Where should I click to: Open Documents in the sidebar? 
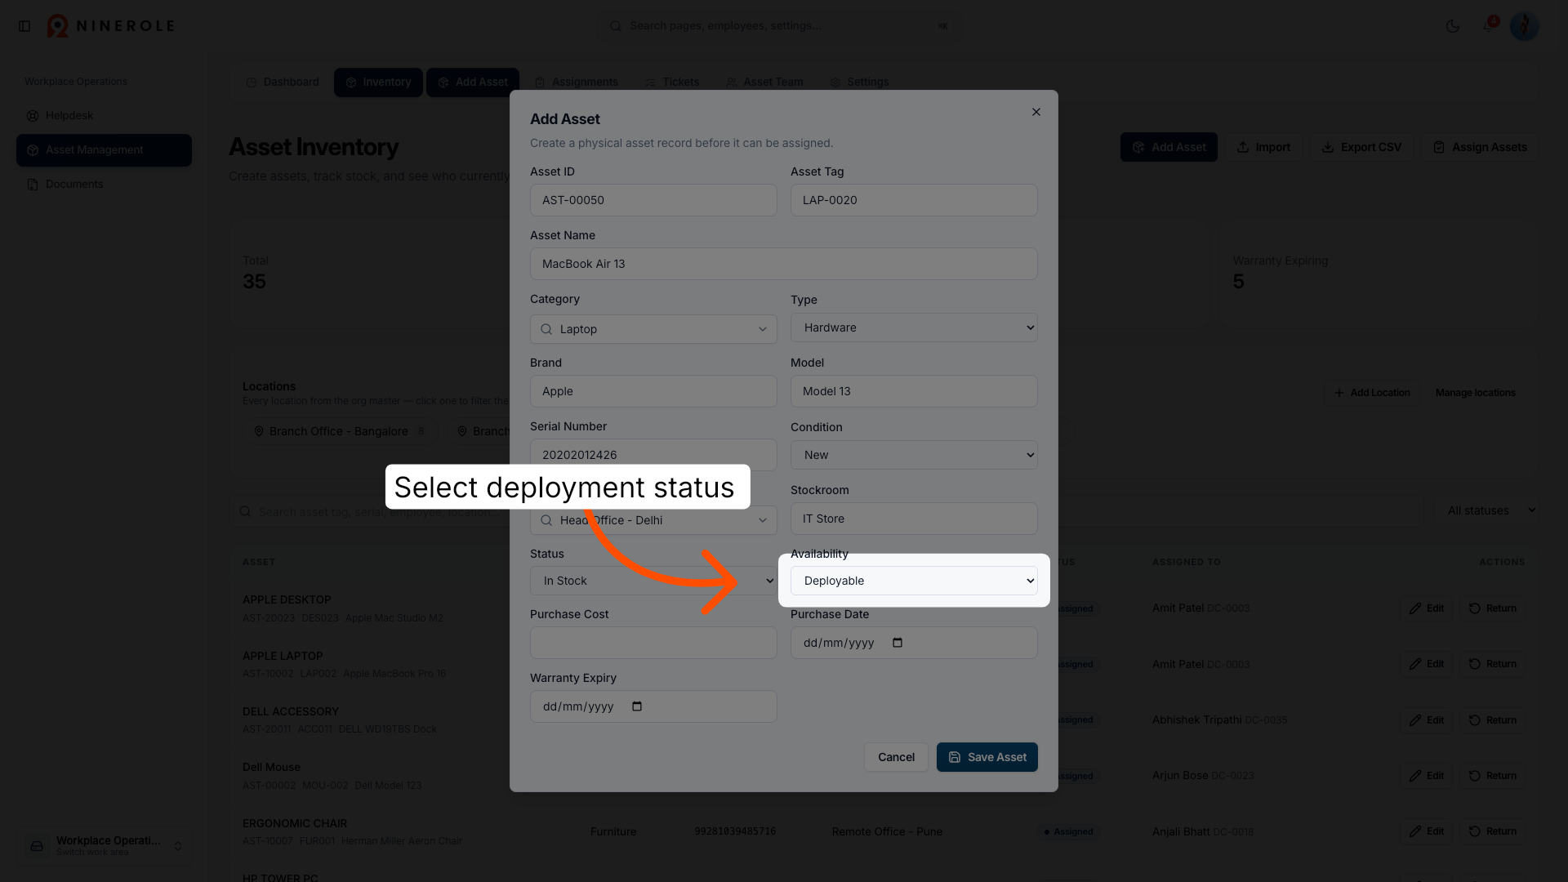point(104,185)
